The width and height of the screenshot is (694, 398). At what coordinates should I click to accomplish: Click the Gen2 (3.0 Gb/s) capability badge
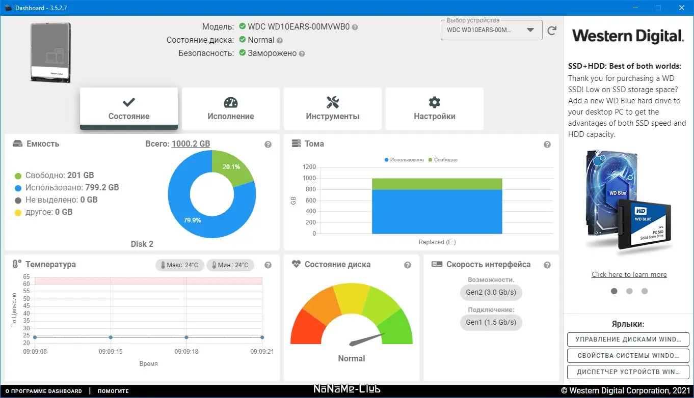click(x=491, y=293)
